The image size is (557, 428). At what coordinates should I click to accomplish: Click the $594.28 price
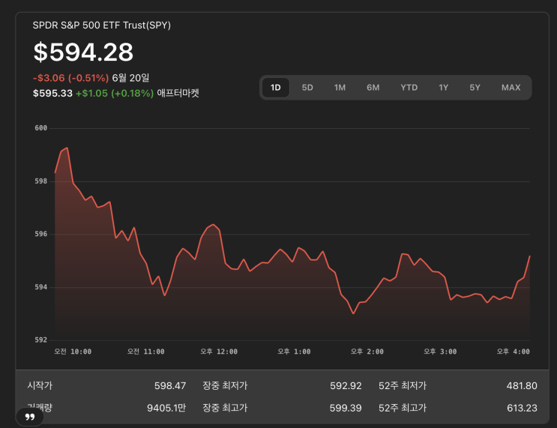pos(83,52)
